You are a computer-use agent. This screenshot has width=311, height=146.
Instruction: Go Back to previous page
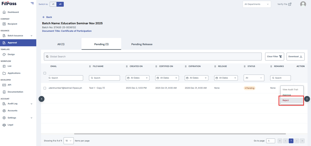(47, 17)
